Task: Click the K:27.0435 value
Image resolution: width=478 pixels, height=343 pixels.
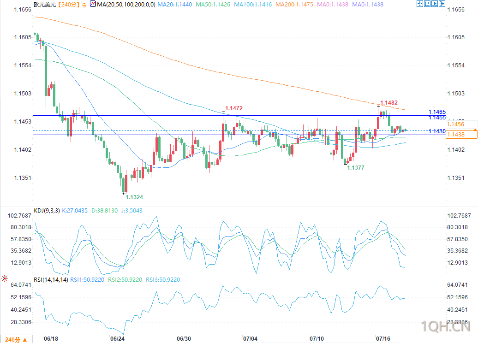Action: click(x=75, y=211)
